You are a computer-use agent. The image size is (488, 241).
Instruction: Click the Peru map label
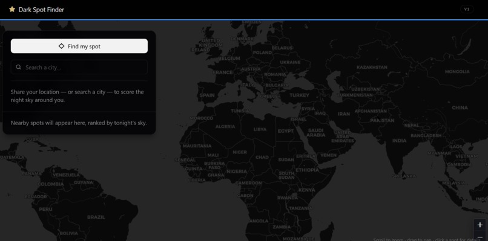click(x=46, y=209)
